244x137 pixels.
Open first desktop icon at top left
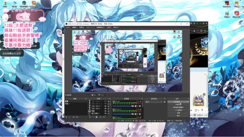[x=5, y=4]
